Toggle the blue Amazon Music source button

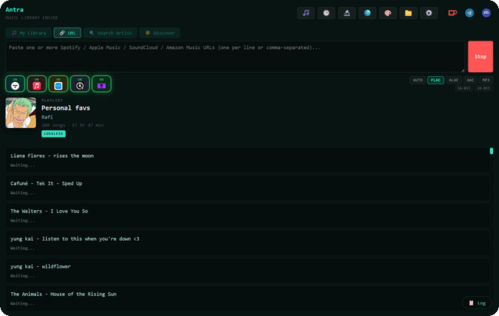[58, 84]
